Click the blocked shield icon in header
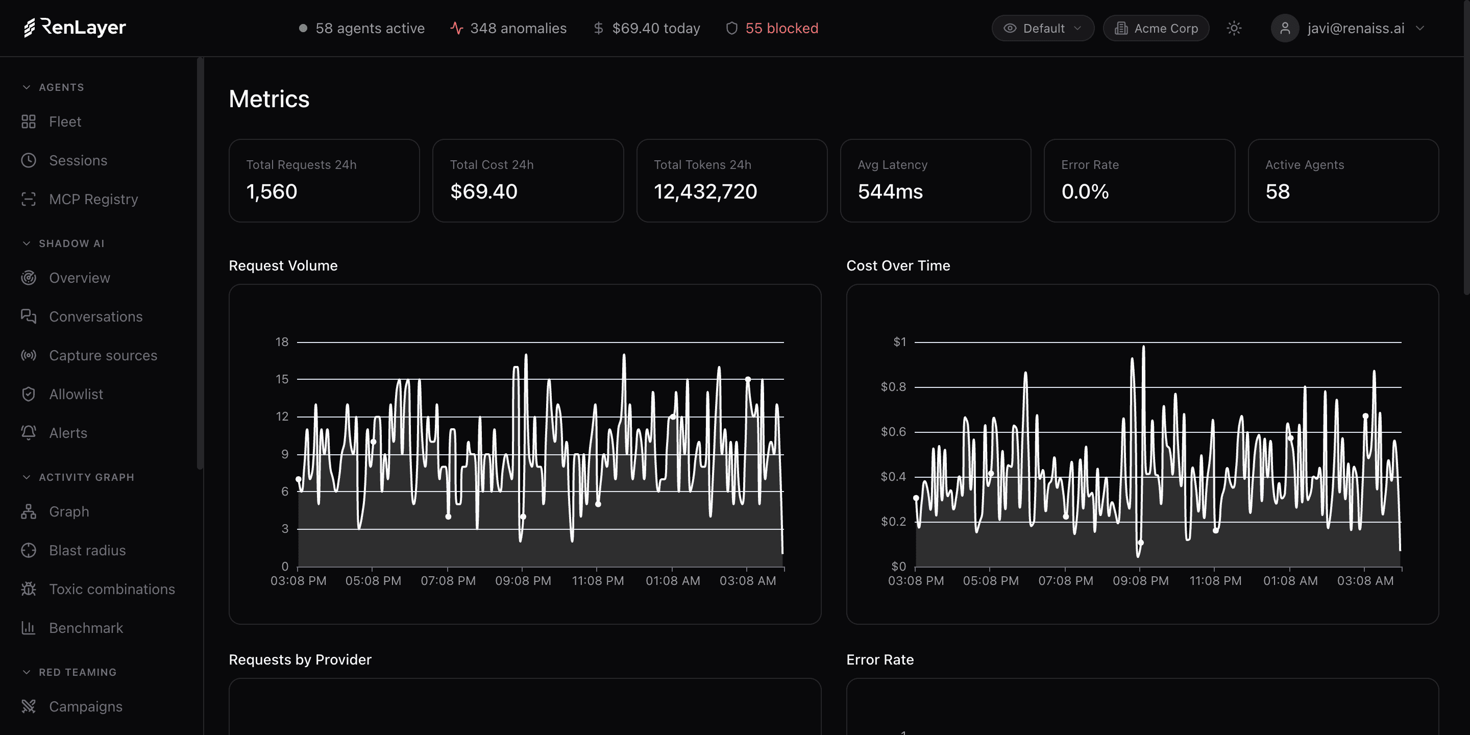The width and height of the screenshot is (1470, 735). tap(731, 28)
